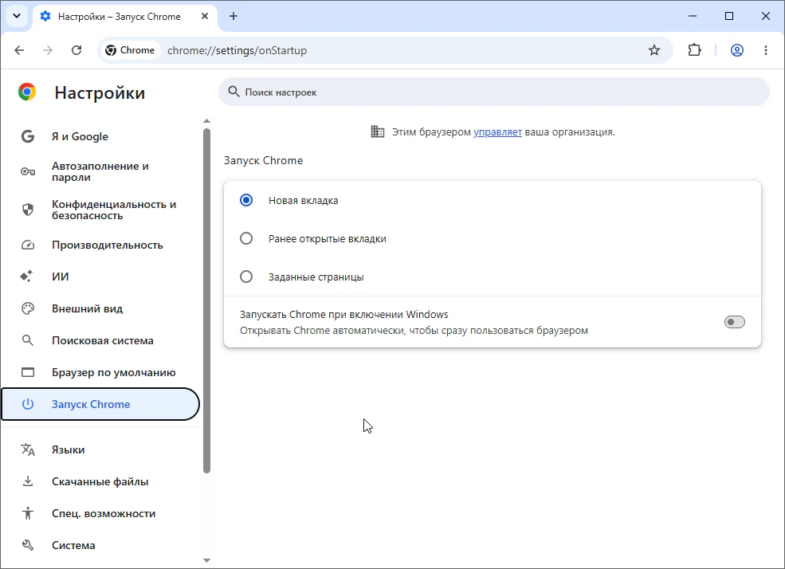
Task: Open the управляет link
Action: click(x=497, y=132)
